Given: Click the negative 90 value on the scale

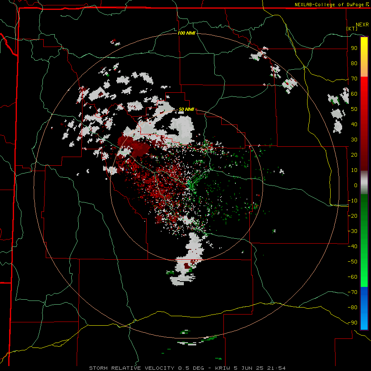Looking at the screenshot, I should tap(352, 323).
